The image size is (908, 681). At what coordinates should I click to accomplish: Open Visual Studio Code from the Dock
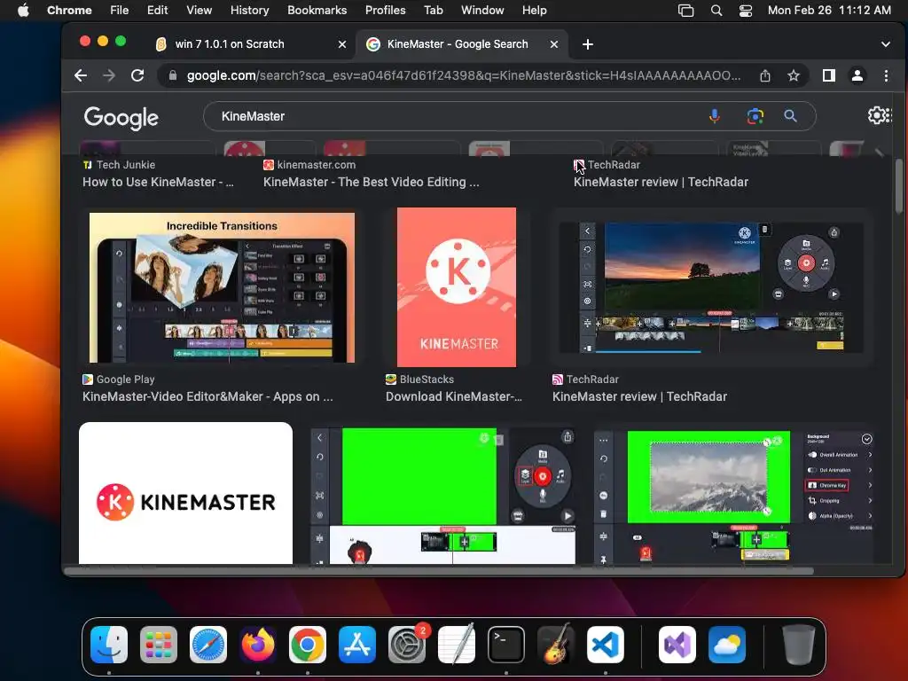[605, 645]
